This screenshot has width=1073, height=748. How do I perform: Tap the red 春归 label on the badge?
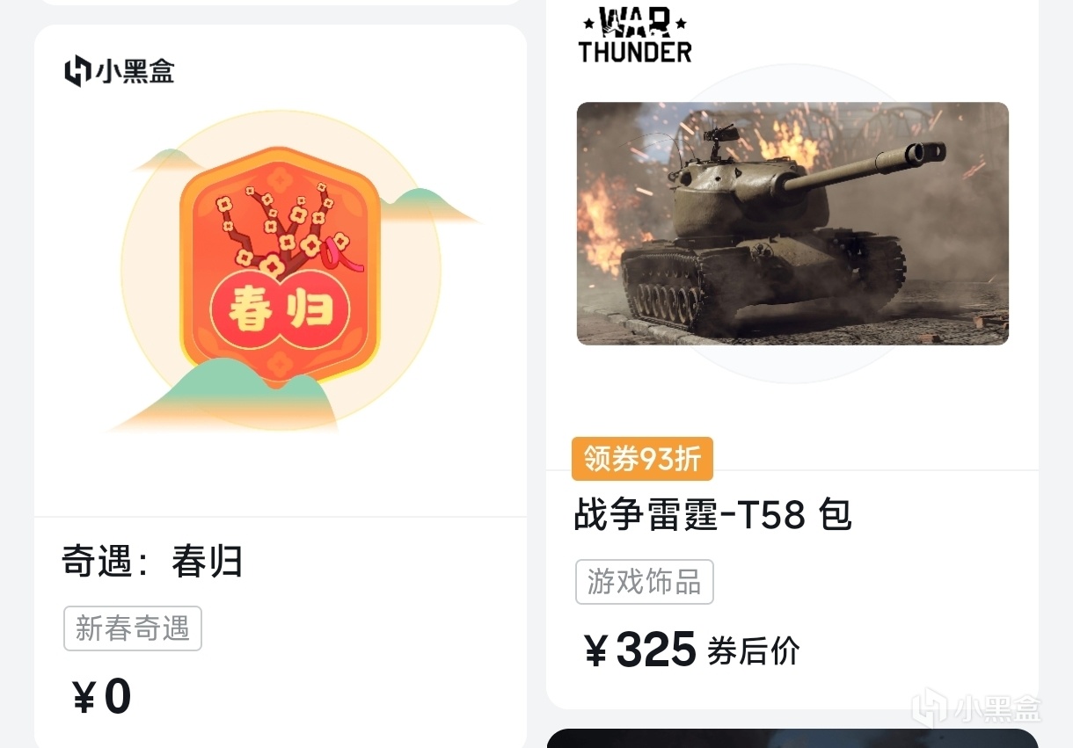pos(280,309)
